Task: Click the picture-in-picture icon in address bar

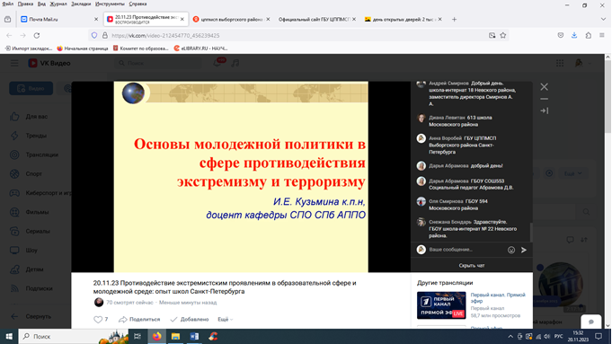Action: click(x=492, y=35)
